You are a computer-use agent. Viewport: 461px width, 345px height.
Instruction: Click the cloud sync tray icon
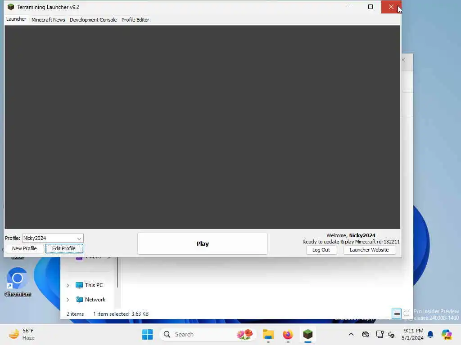(x=366, y=334)
